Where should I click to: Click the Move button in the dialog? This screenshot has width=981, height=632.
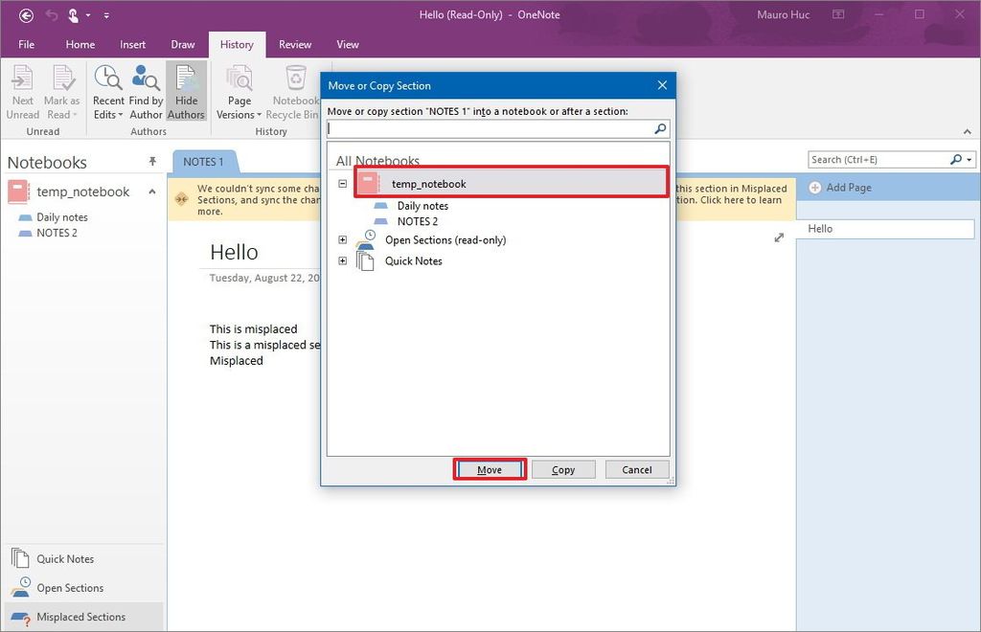click(x=490, y=469)
